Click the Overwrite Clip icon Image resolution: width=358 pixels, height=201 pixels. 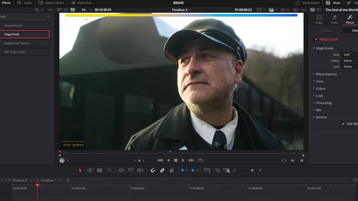130,170
